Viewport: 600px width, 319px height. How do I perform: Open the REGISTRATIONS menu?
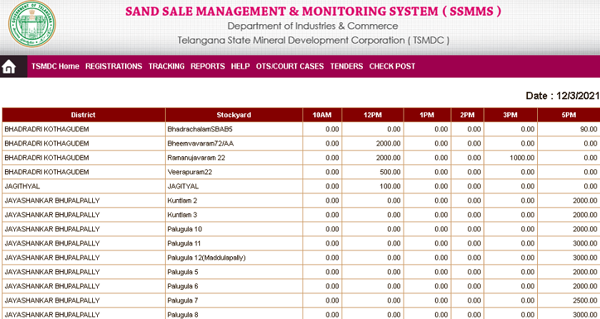(114, 66)
